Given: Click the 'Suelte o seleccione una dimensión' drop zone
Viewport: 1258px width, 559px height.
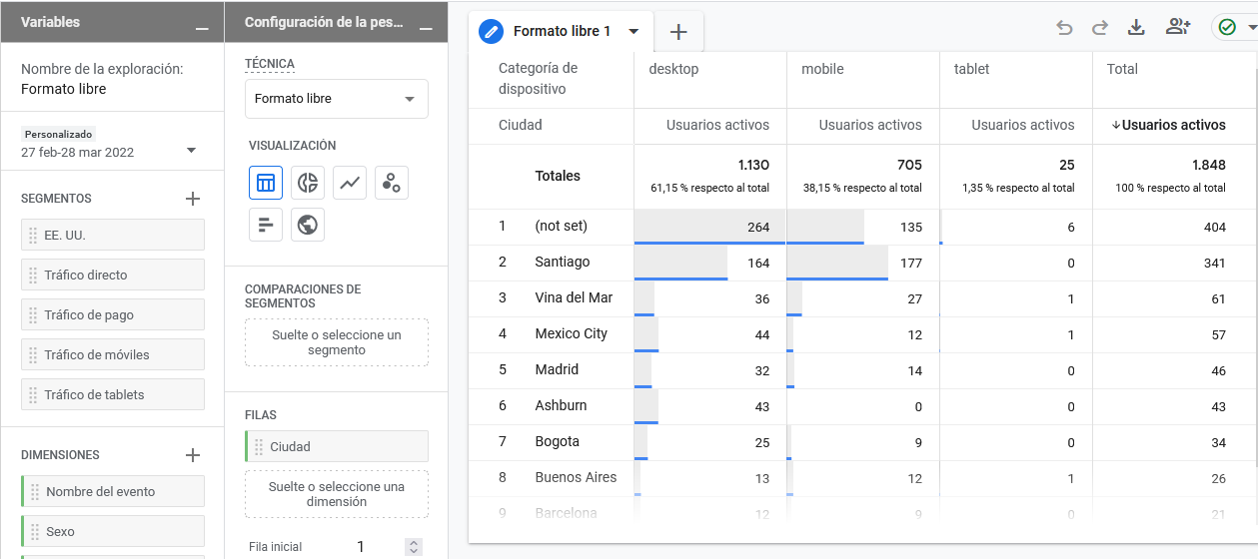Looking at the screenshot, I should pyautogui.click(x=337, y=494).
